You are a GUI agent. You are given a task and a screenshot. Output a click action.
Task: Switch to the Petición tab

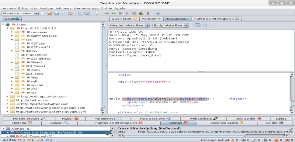151,19
